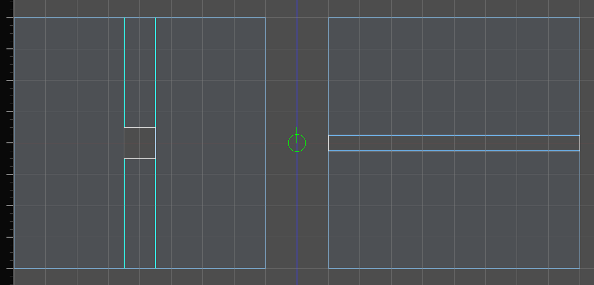594x285 pixels.
Task: Click the vertical ruler along the left side
Action: 6,143
